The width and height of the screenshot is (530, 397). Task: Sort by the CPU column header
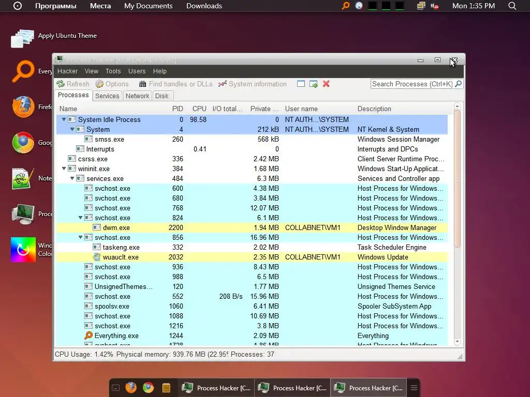(199, 109)
